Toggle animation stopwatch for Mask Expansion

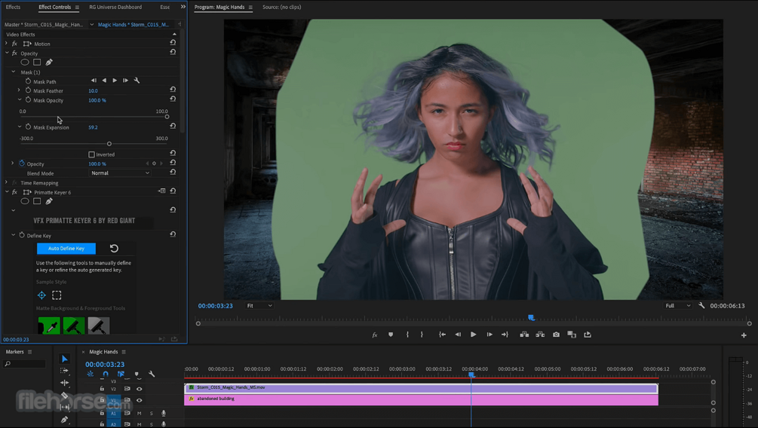click(28, 127)
